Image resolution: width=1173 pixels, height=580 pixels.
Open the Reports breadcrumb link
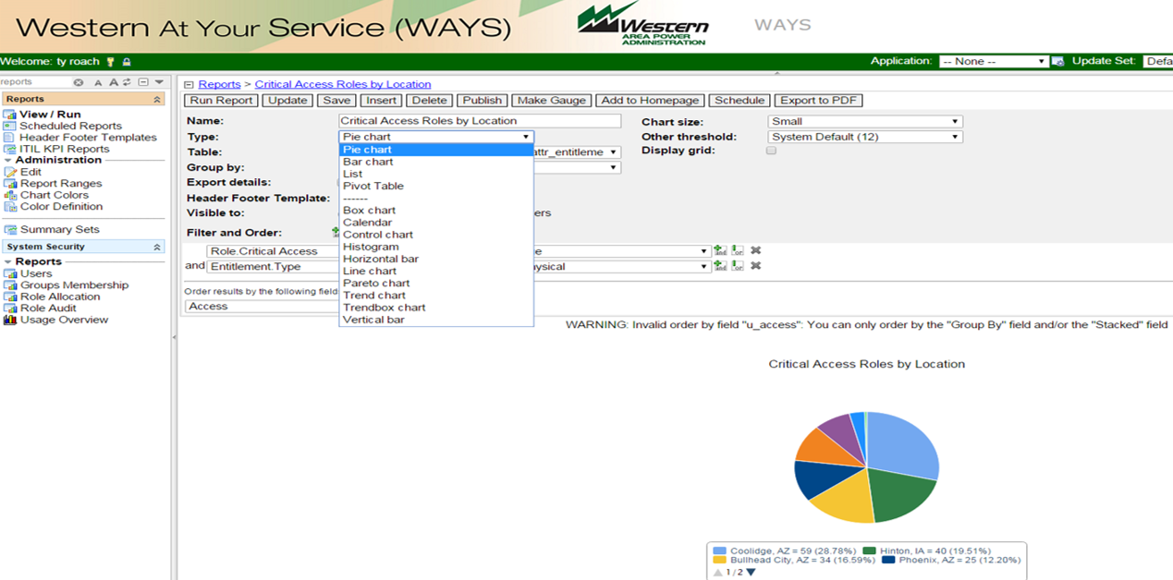(x=219, y=84)
